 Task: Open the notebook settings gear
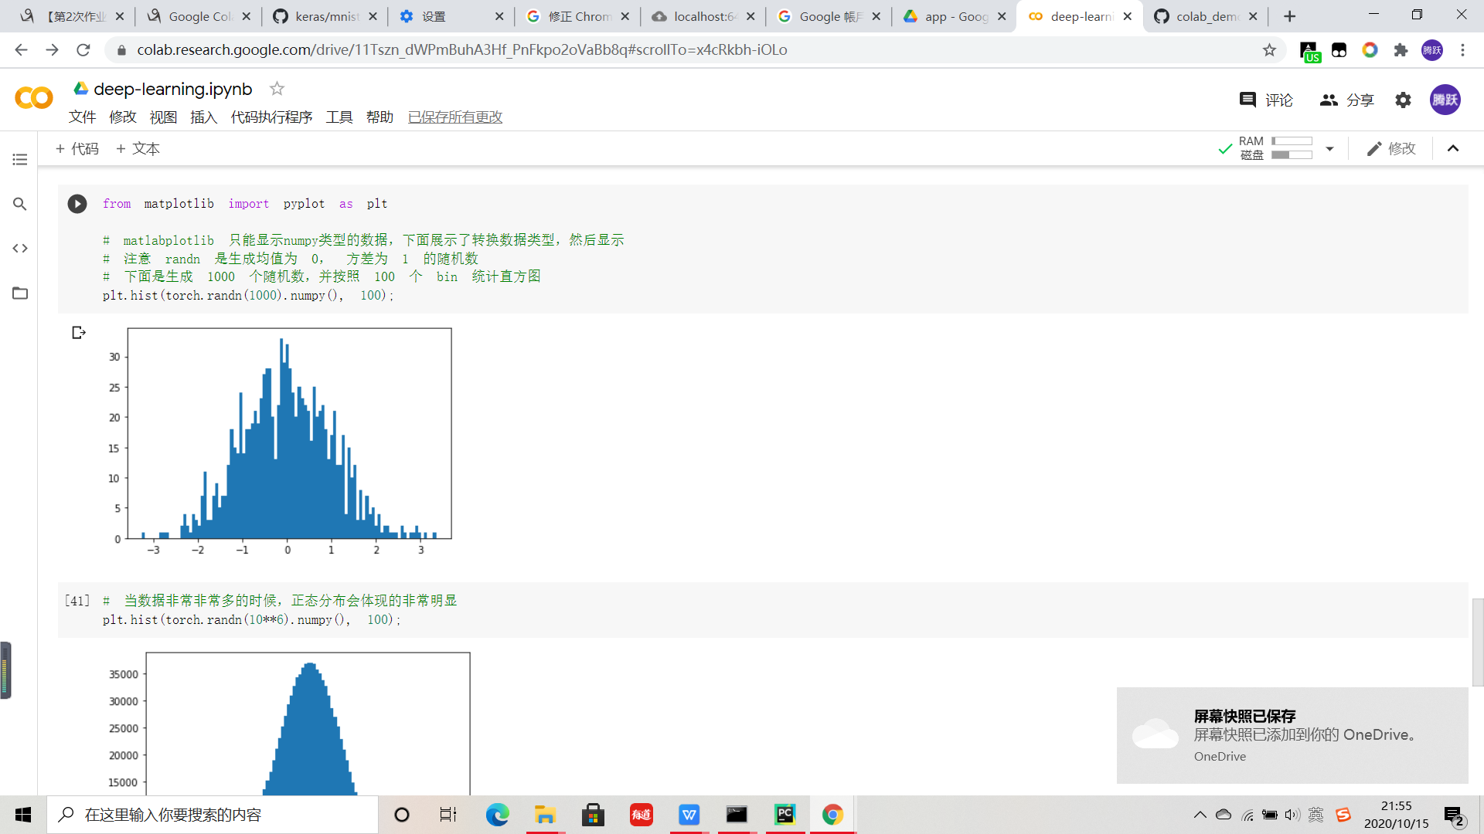tap(1403, 100)
